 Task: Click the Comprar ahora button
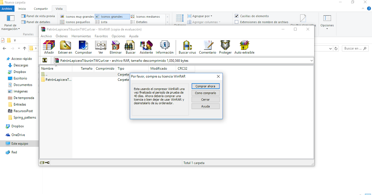point(205,86)
